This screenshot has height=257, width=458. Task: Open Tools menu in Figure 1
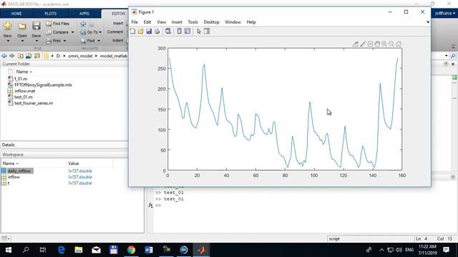point(193,22)
